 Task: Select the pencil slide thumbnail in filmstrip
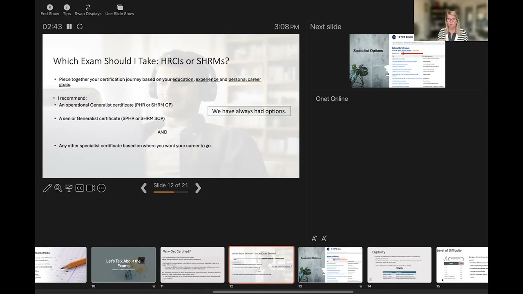(61, 265)
